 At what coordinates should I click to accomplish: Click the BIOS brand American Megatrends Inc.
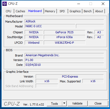[64, 55]
